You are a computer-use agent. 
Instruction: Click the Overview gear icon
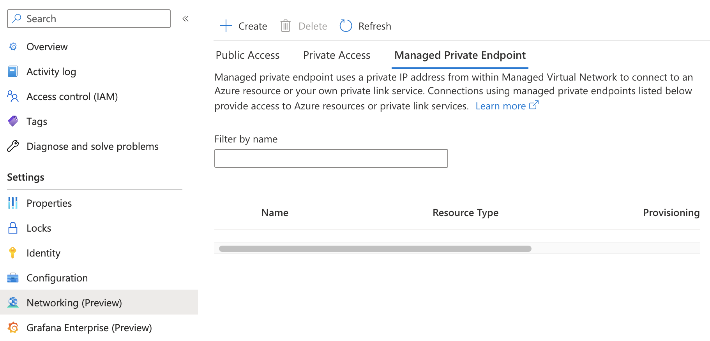tap(13, 47)
